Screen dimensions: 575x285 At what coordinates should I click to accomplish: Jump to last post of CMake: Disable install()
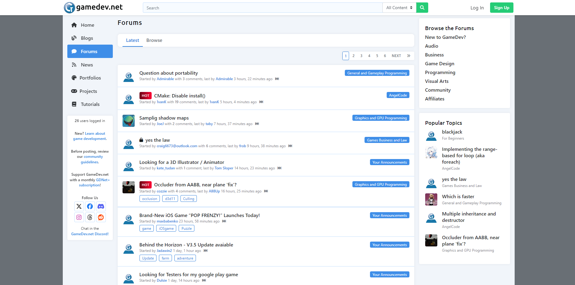[x=261, y=102]
